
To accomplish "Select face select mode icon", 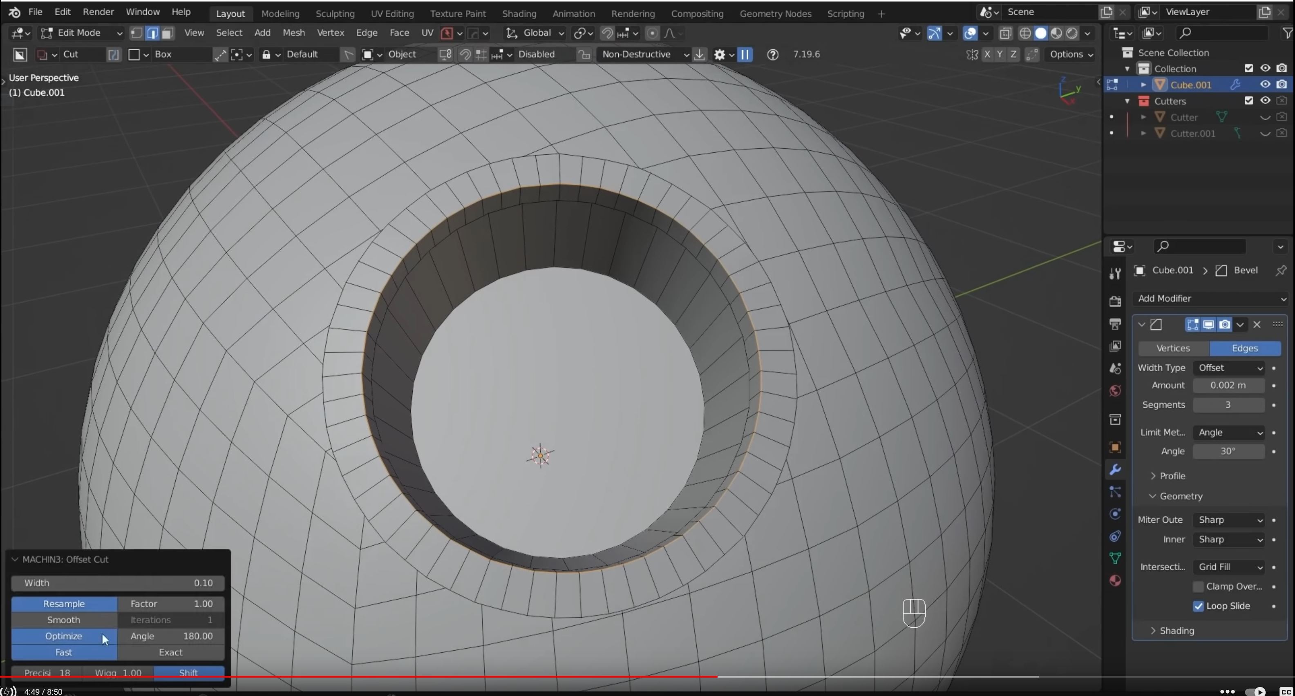I will [168, 33].
